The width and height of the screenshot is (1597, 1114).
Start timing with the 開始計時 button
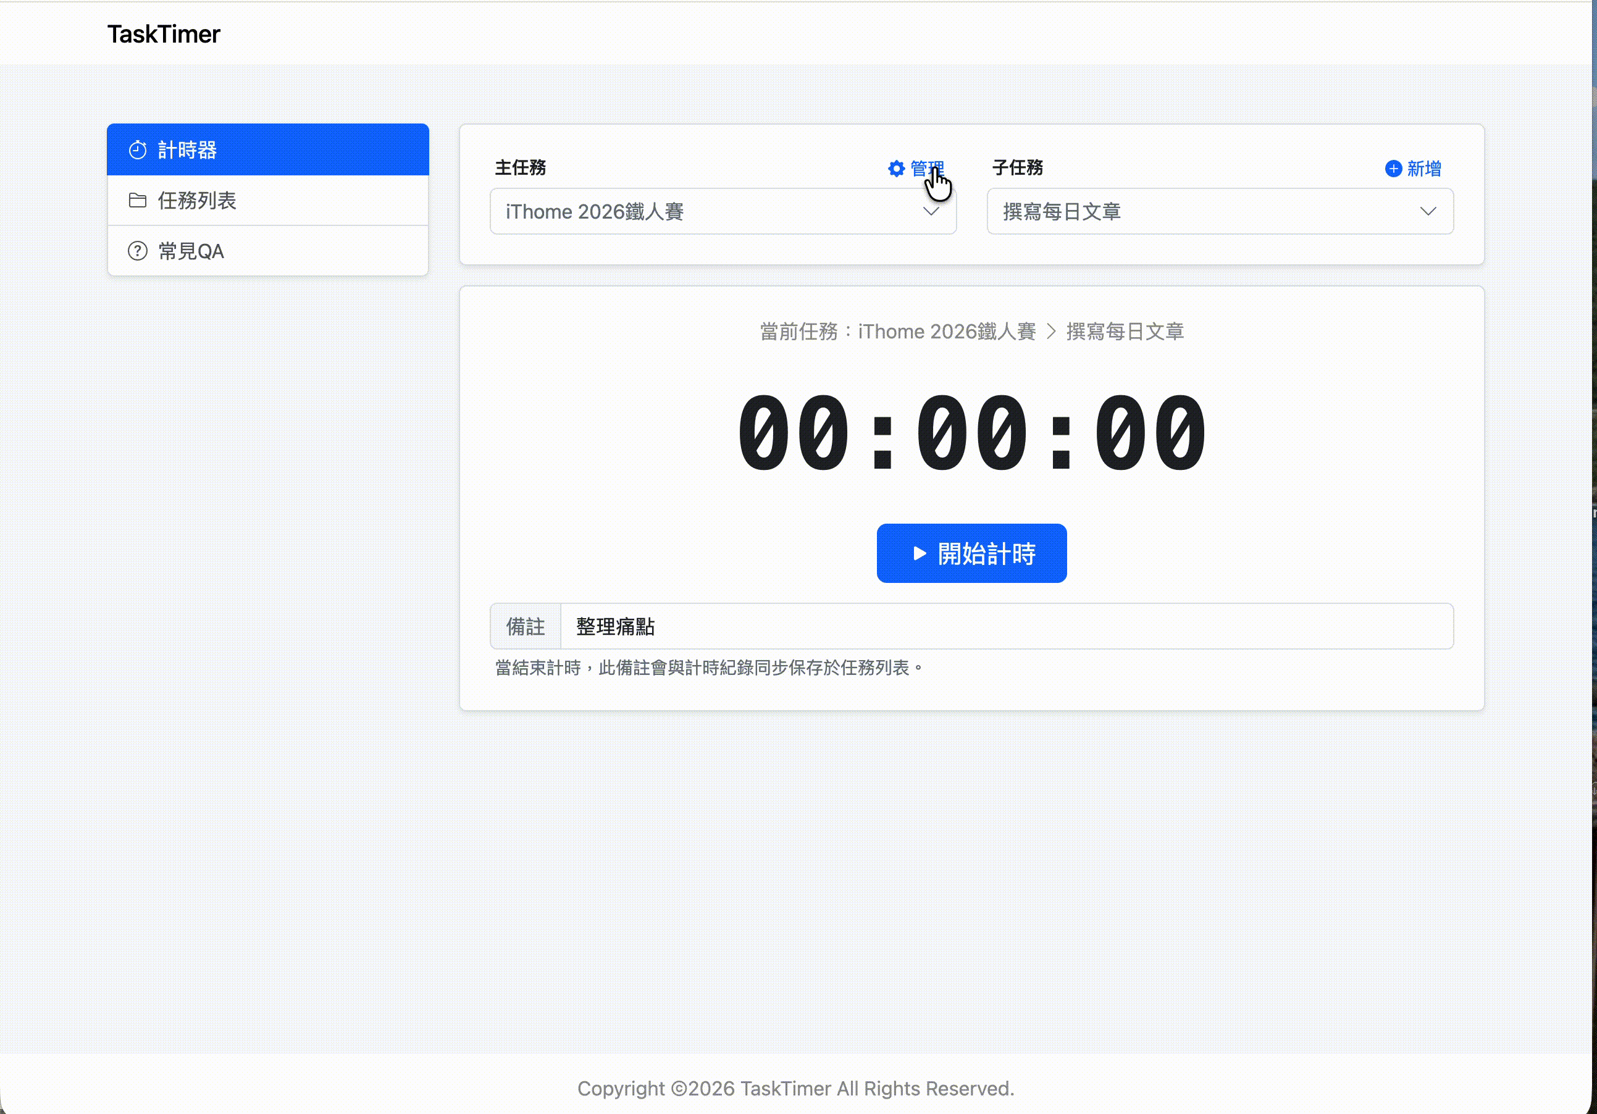(971, 553)
